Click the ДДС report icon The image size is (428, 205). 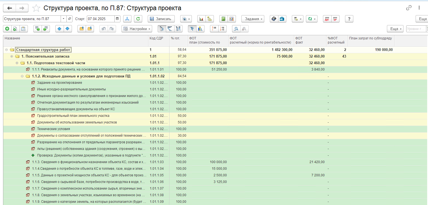327,19
